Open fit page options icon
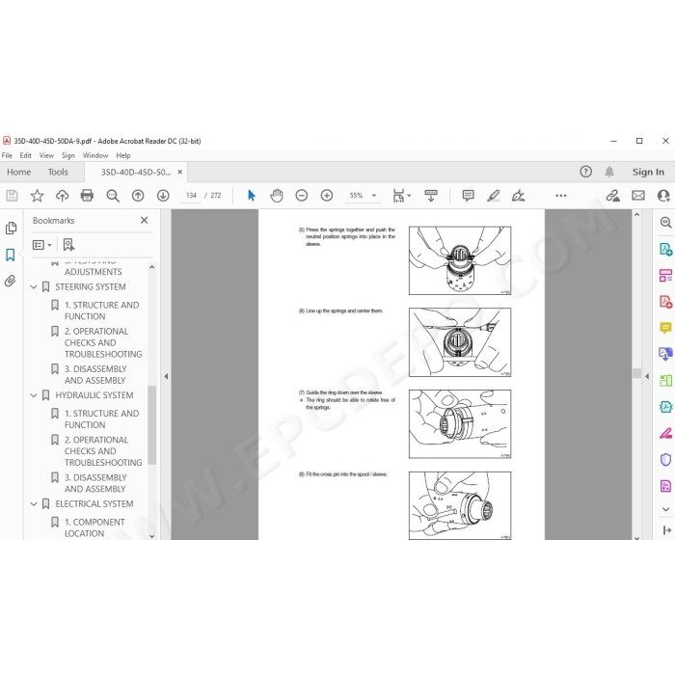This screenshot has height=675, width=675. pyautogui.click(x=401, y=196)
